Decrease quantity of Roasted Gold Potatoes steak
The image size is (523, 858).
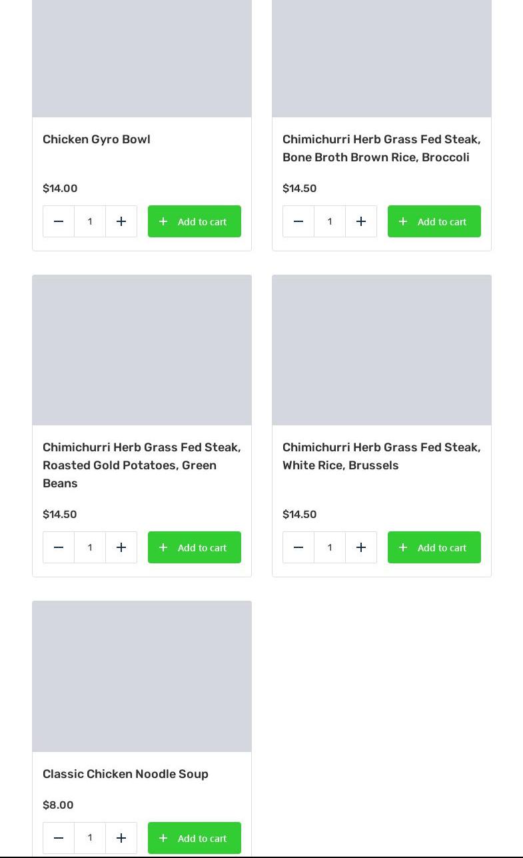point(59,547)
